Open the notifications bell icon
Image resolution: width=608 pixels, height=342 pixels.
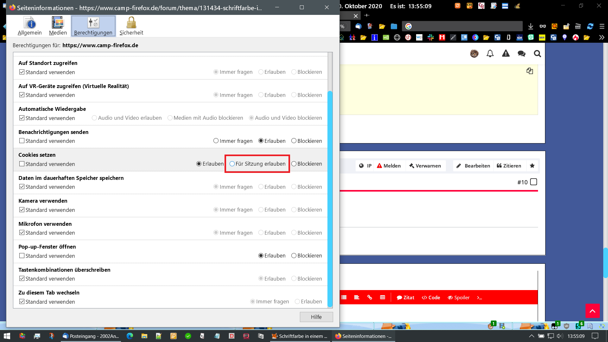tap(490, 54)
